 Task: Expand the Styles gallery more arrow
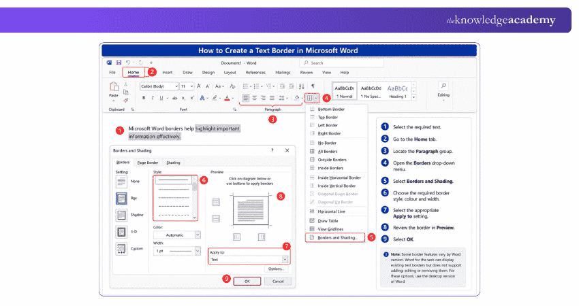pyautogui.click(x=413, y=97)
